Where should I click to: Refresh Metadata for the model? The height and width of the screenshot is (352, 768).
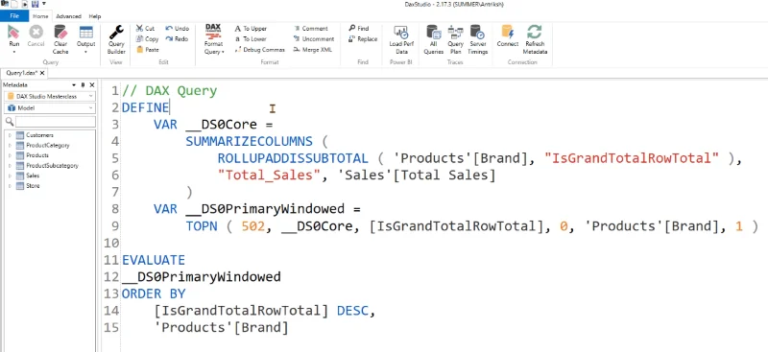click(535, 40)
